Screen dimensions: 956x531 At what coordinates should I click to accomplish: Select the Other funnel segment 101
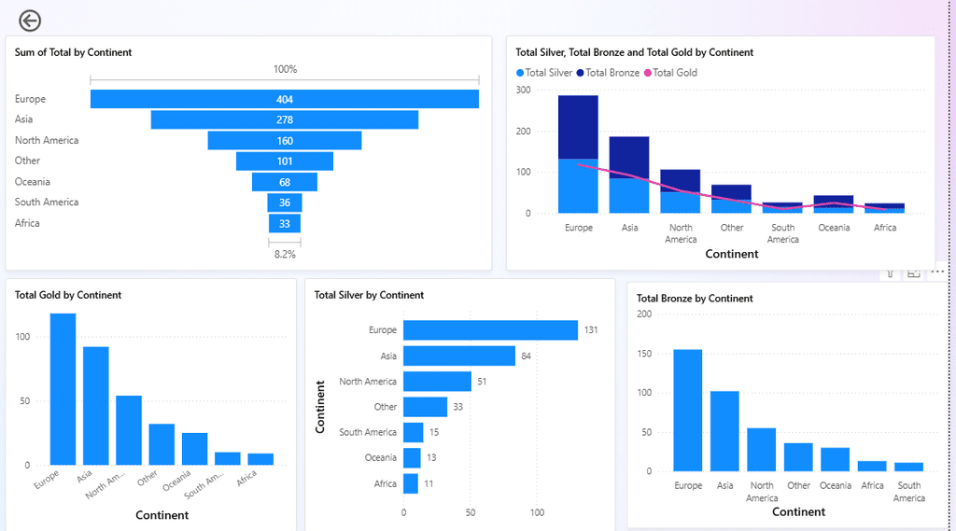[285, 161]
